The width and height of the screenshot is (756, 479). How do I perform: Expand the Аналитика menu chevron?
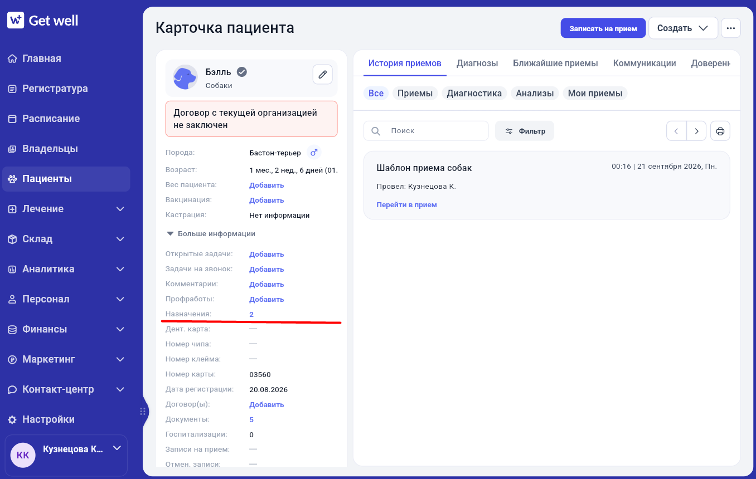tap(120, 269)
